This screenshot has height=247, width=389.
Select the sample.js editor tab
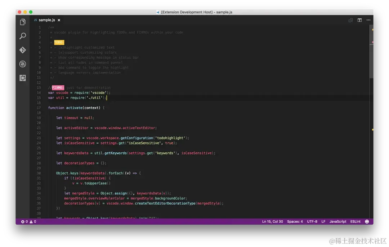[47, 20]
